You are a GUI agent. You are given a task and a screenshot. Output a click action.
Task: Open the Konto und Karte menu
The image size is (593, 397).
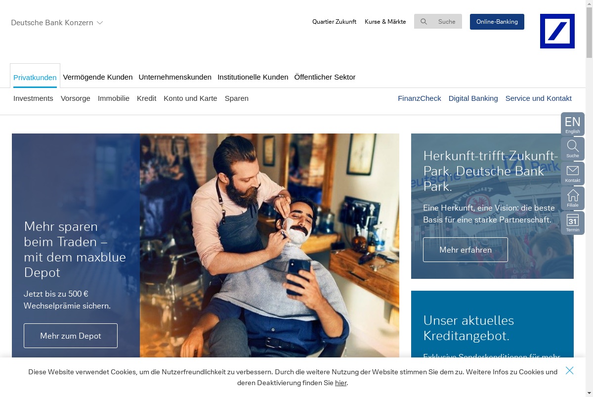[190, 98]
